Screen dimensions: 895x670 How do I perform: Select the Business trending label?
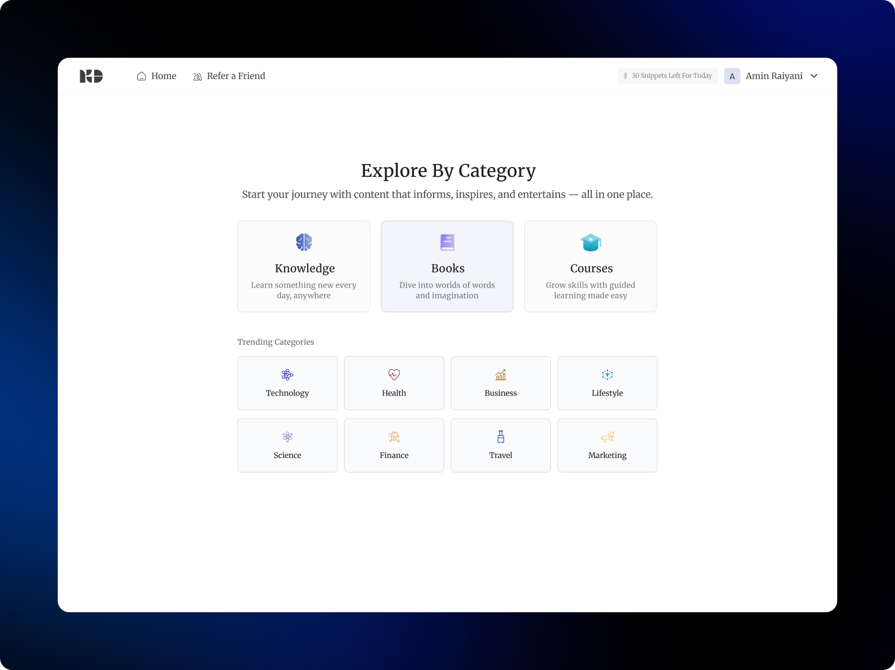(501, 393)
